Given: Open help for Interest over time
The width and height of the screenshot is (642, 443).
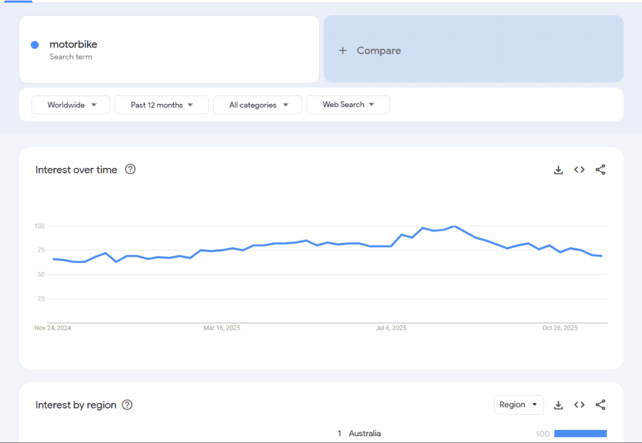Looking at the screenshot, I should (130, 169).
